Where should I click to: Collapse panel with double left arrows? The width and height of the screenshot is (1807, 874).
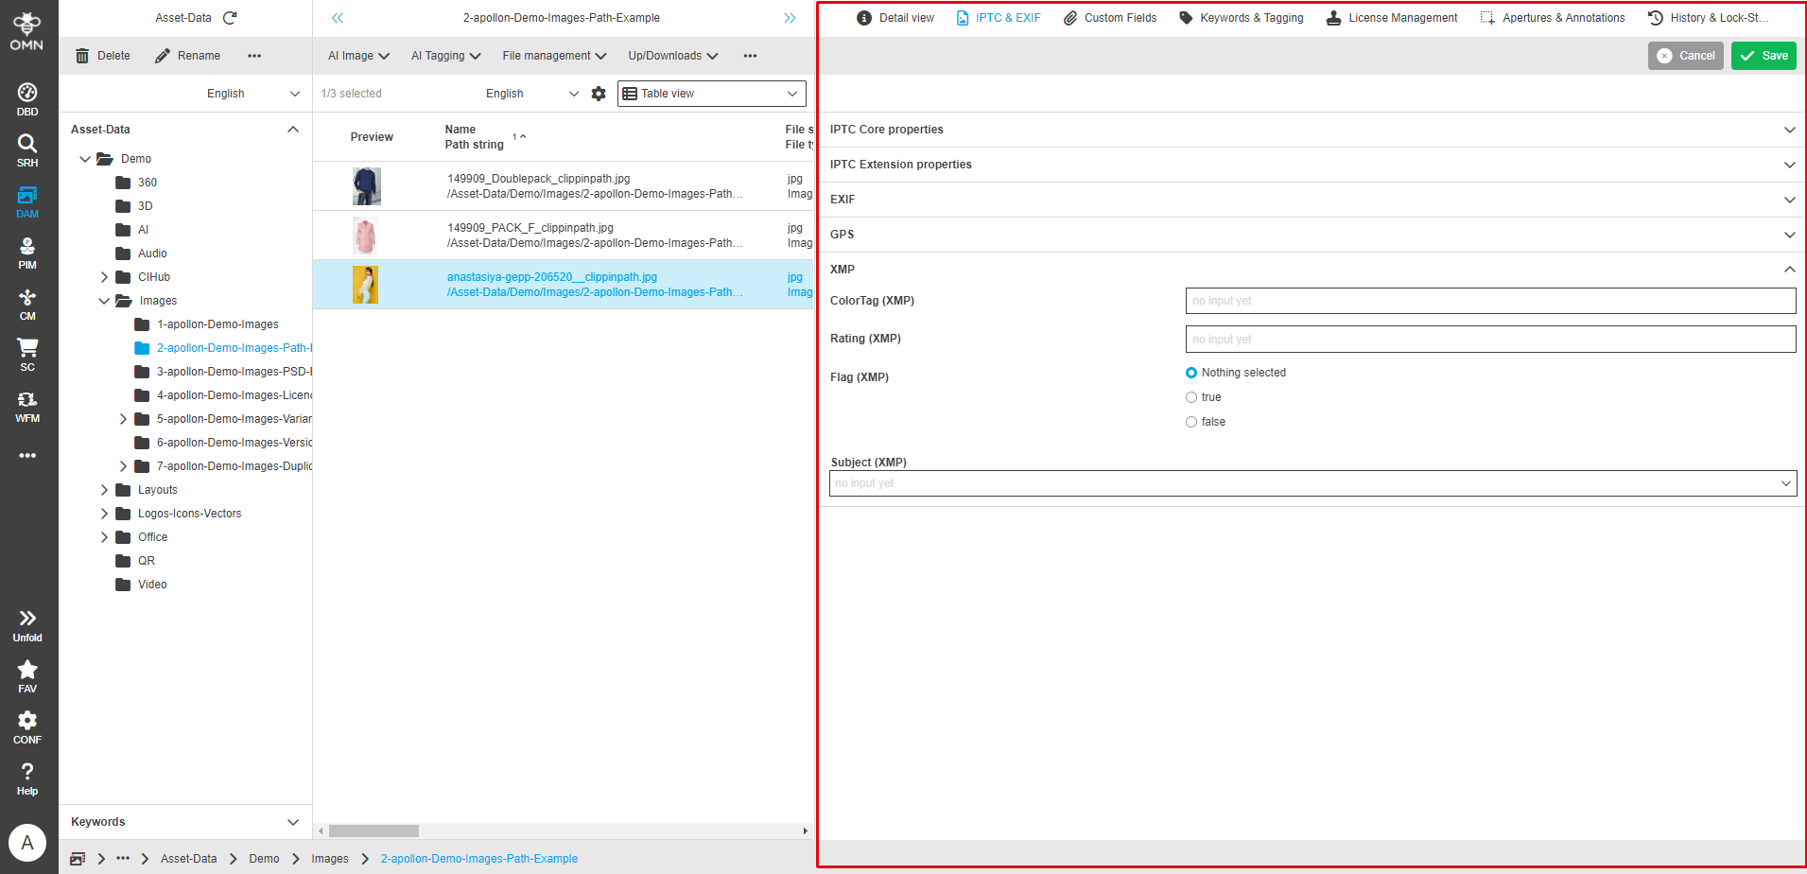(338, 18)
